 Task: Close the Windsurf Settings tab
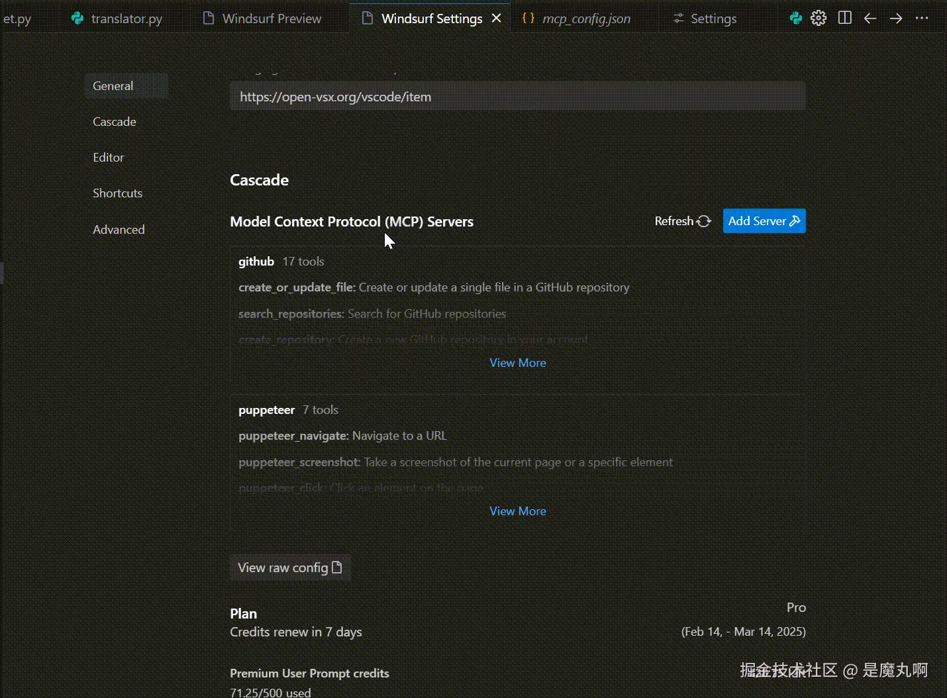[x=497, y=19]
